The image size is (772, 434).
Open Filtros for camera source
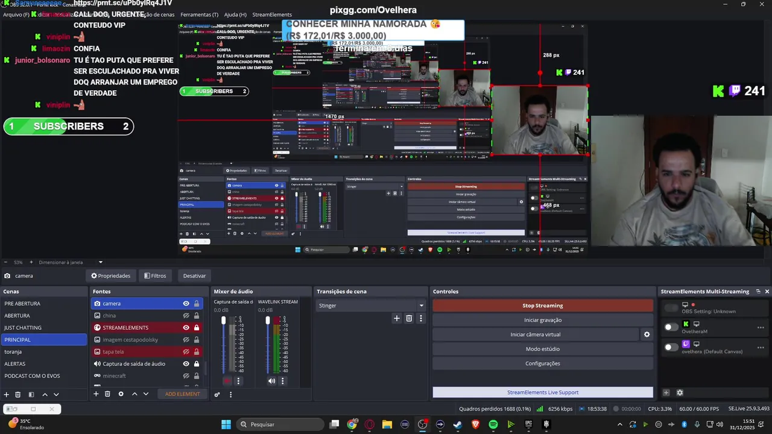coord(155,275)
